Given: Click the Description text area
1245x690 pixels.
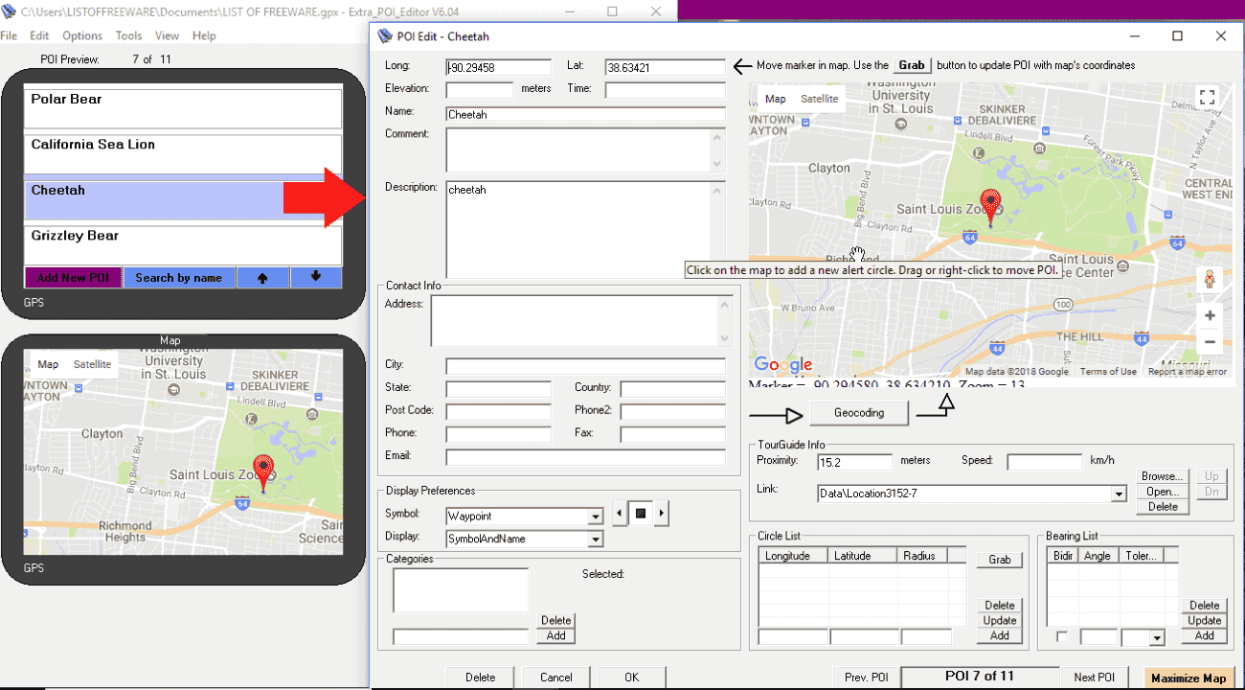Looking at the screenshot, I should coord(585,230).
